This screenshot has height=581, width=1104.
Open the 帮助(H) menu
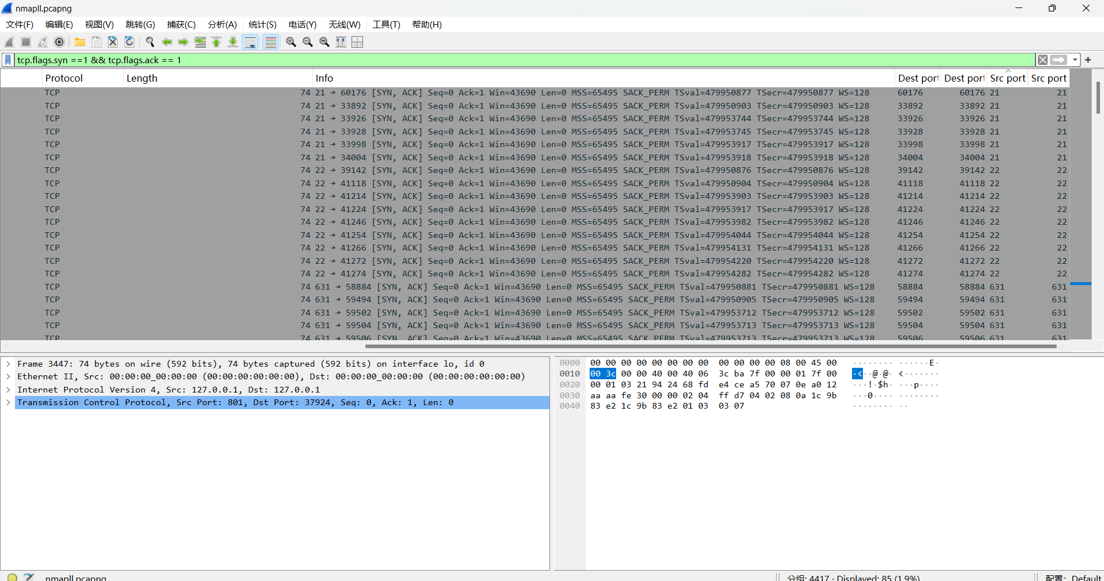pyautogui.click(x=427, y=25)
